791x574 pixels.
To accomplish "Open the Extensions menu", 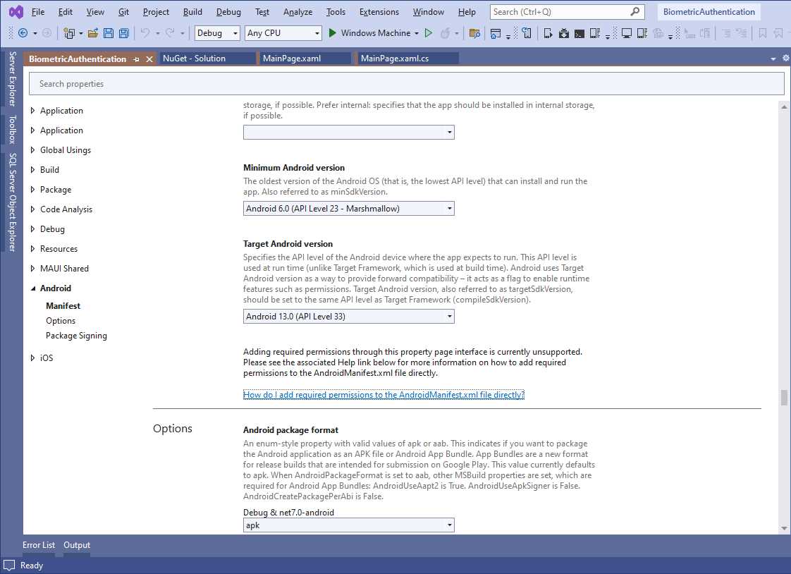I will point(379,11).
